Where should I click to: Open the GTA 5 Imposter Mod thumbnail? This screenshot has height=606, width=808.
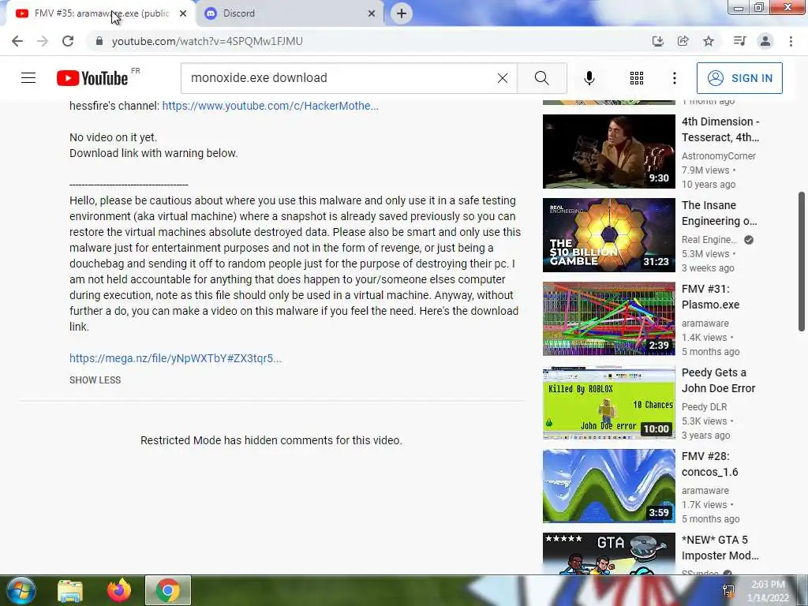click(608, 553)
